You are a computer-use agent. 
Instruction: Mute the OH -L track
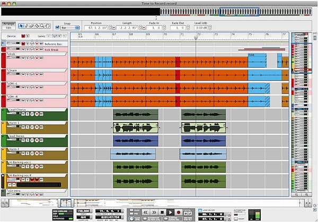23,88
